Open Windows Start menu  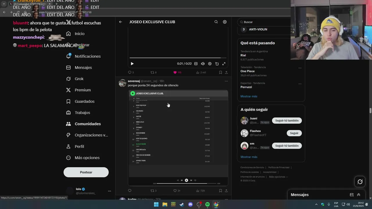[x=156, y=204]
